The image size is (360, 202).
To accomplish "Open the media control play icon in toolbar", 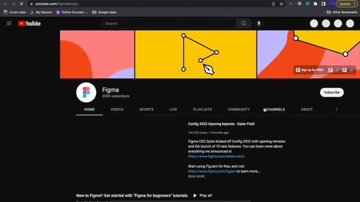I will click(x=291, y=4).
